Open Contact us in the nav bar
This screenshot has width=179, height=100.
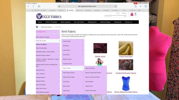coord(128,22)
